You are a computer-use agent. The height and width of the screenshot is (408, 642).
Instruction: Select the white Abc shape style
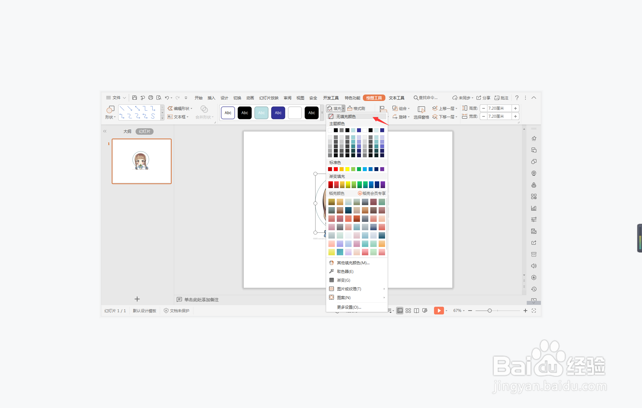pos(228,113)
